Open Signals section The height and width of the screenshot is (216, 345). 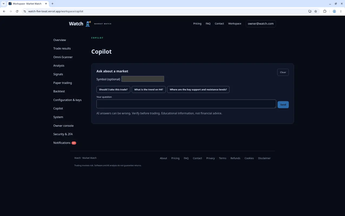click(58, 74)
